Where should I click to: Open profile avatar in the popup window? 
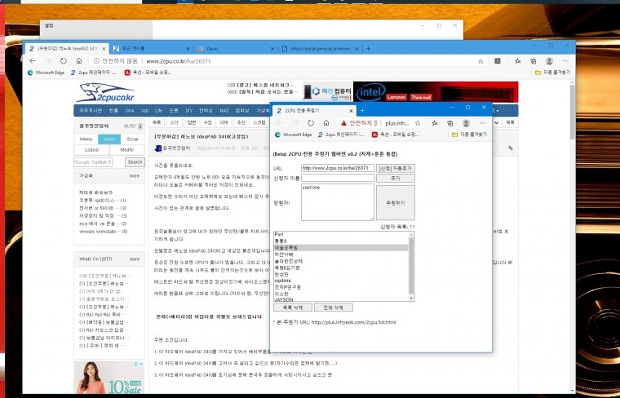(x=466, y=123)
